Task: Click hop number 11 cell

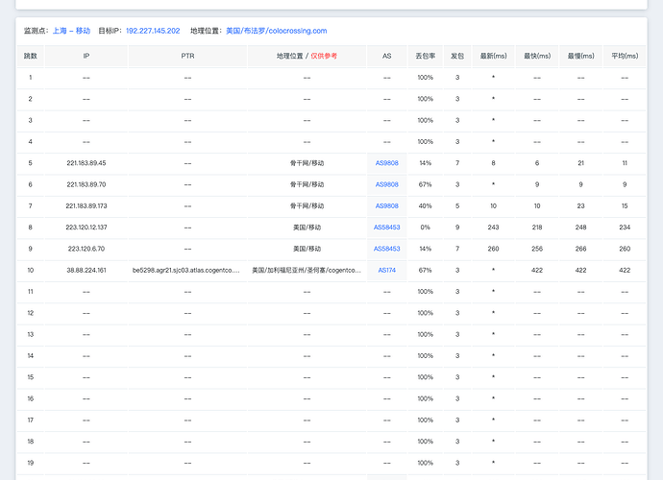Action: [x=31, y=292]
